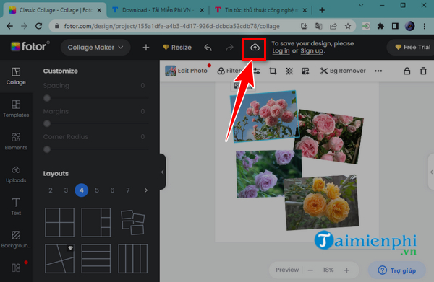The width and height of the screenshot is (434, 282).
Task: Select layout count 7
Action: click(x=128, y=190)
